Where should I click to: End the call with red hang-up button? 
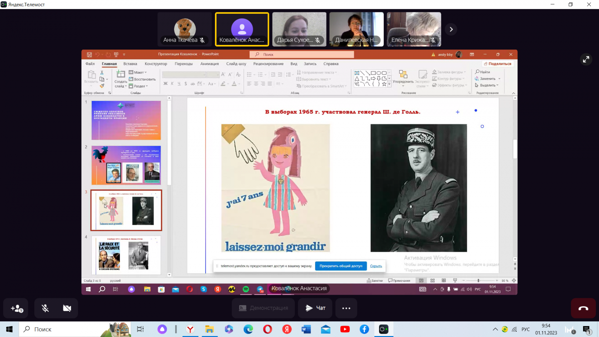(x=583, y=308)
